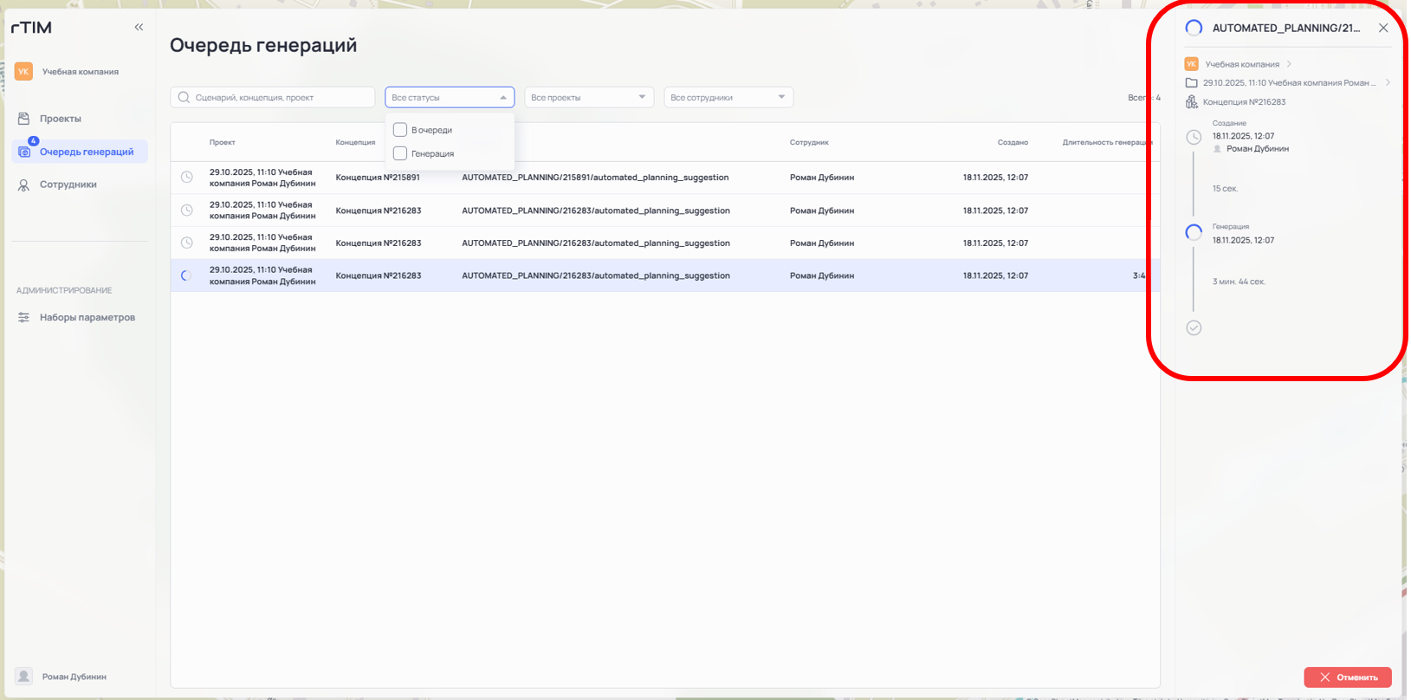Viewport: 1411px width, 700px height.
Task: Click the Наборы параметров sliders icon
Action: (24, 318)
